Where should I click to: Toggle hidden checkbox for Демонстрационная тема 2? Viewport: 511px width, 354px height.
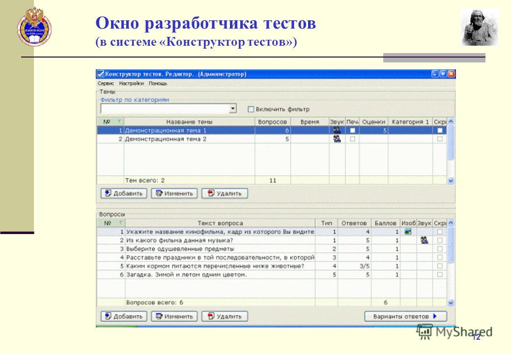[440, 139]
